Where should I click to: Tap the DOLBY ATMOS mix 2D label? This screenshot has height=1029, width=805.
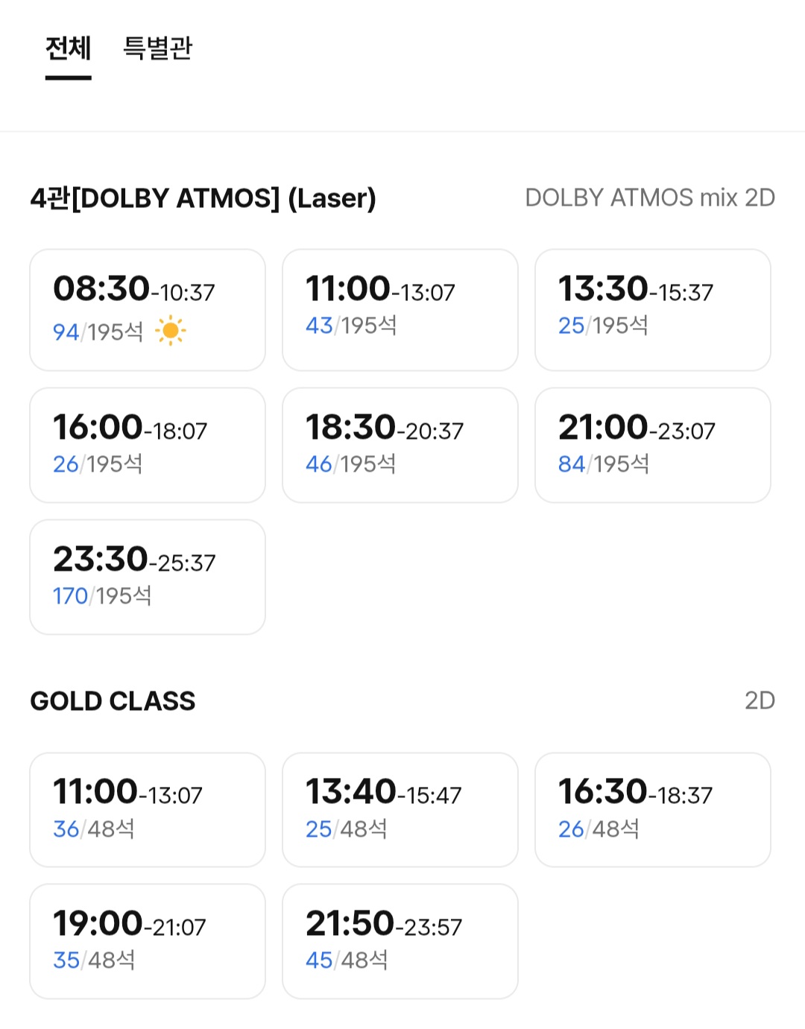[x=650, y=197]
